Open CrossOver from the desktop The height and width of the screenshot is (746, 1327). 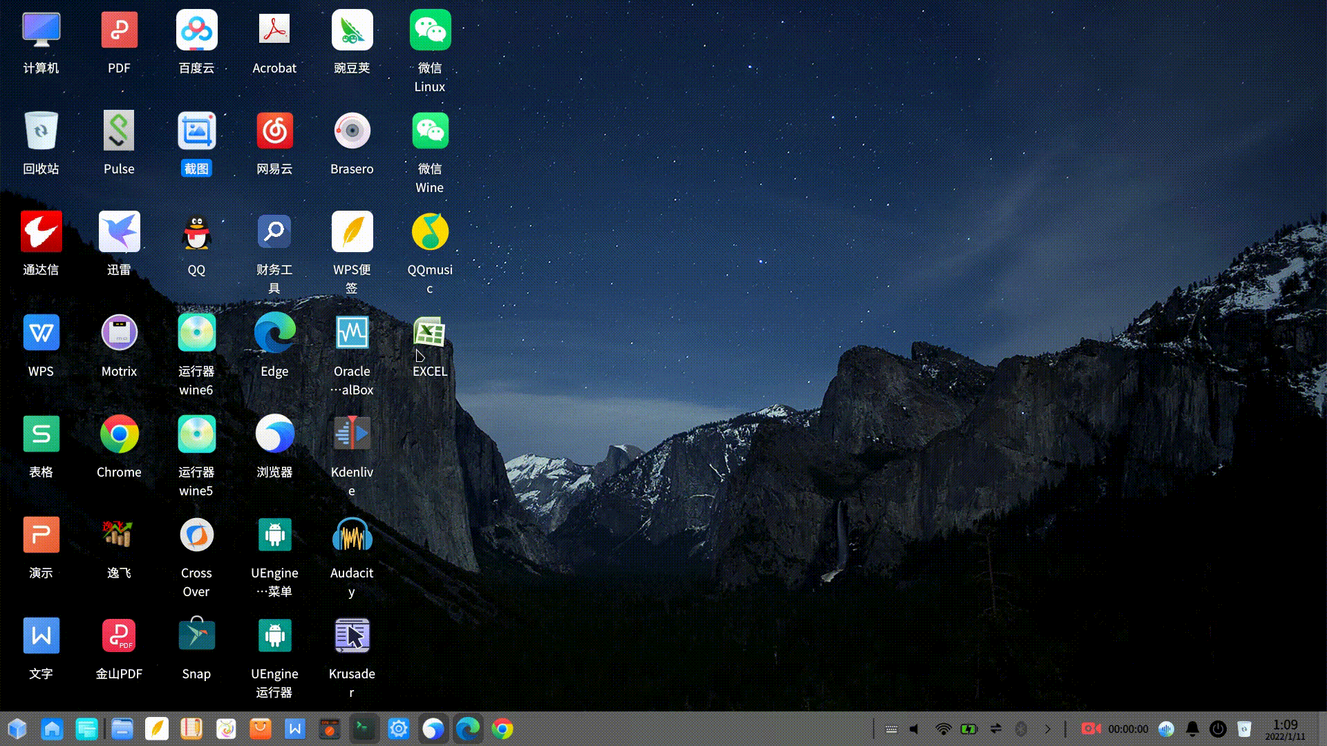[196, 534]
